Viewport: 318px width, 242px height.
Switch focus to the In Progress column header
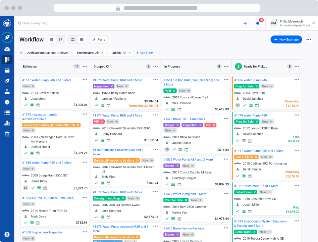pos(172,66)
